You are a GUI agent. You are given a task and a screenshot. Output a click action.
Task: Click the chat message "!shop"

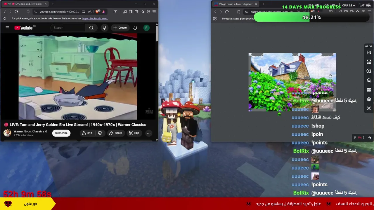click(318, 126)
